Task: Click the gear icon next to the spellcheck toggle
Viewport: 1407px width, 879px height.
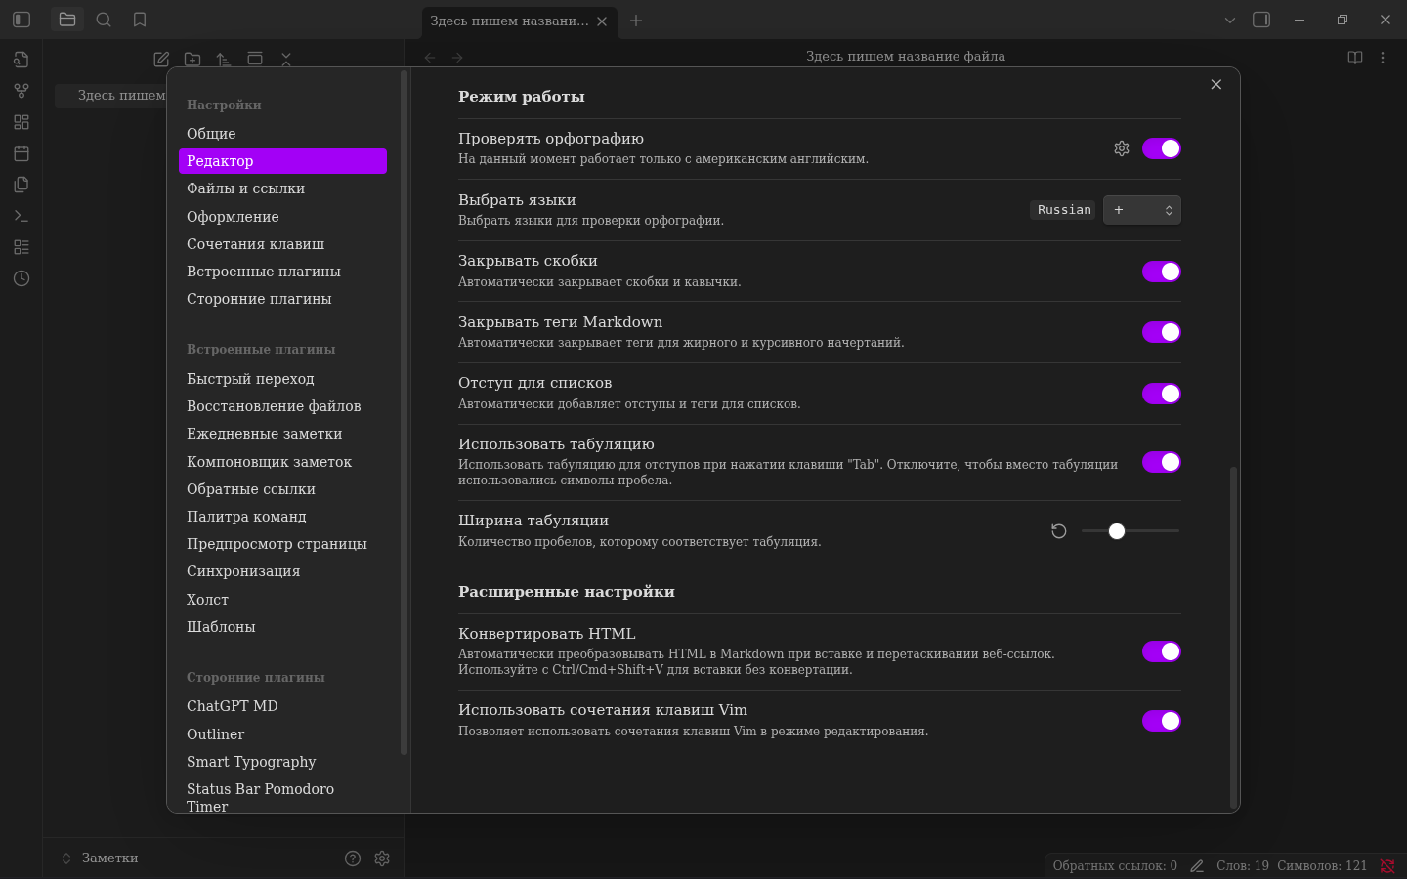Action: [1121, 148]
